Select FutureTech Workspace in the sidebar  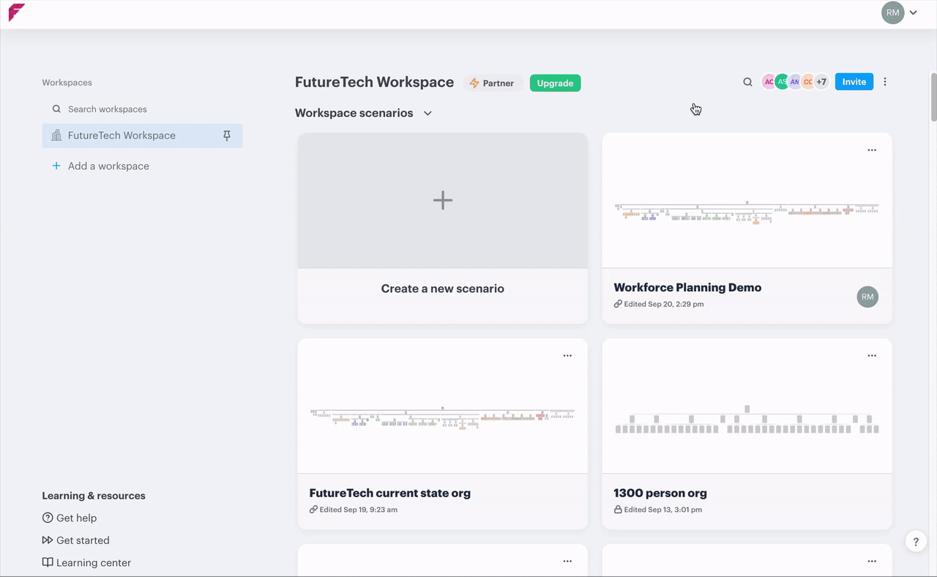coord(122,135)
